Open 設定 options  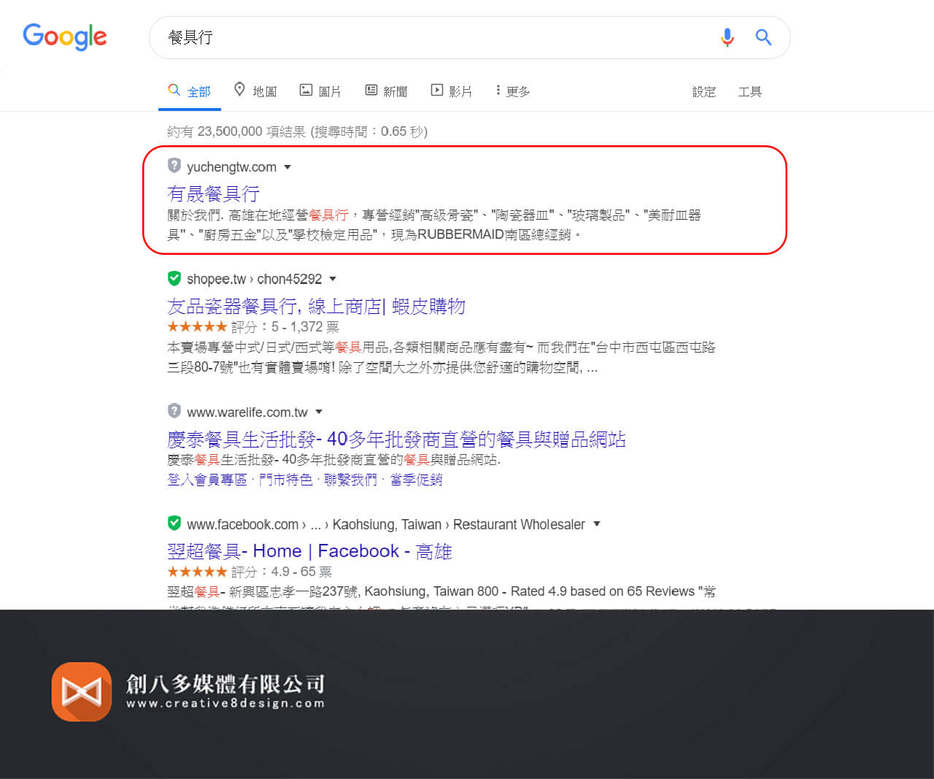704,91
